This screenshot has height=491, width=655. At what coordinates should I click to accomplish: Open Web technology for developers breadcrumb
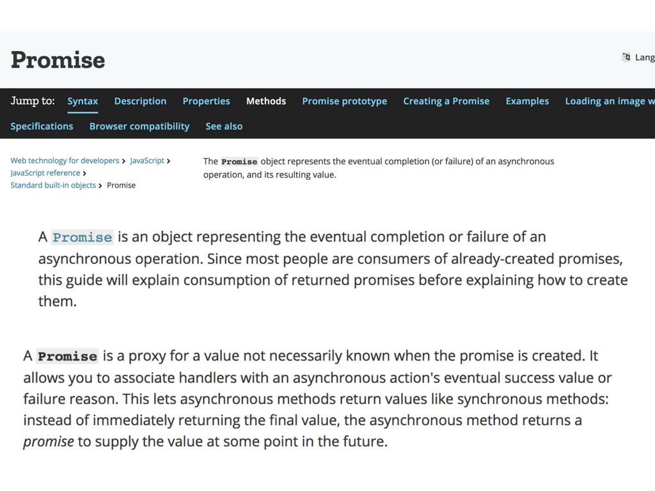click(x=65, y=160)
